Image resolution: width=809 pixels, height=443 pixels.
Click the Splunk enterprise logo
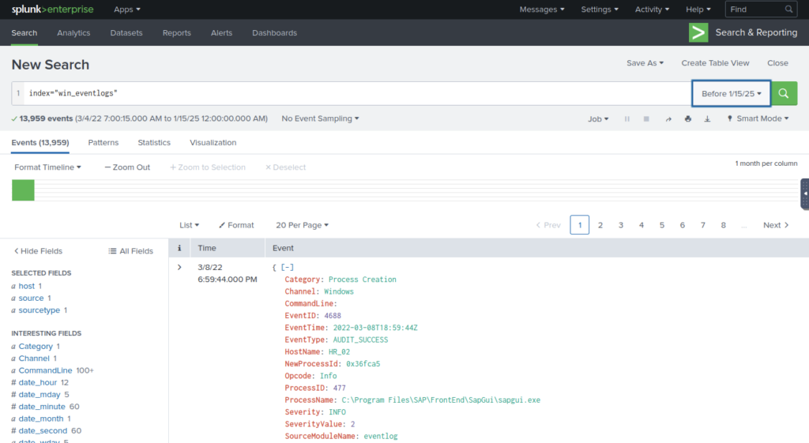coord(52,9)
